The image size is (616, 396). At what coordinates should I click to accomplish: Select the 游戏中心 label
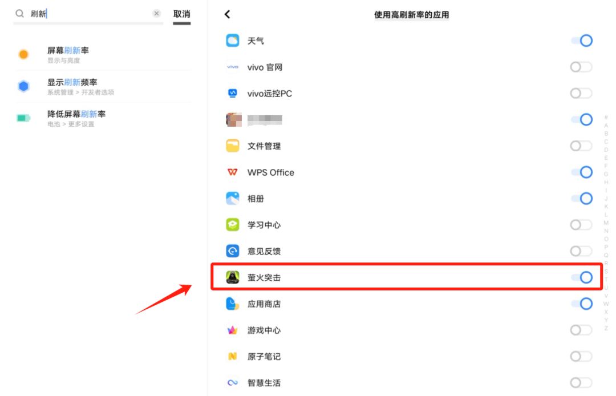264,330
